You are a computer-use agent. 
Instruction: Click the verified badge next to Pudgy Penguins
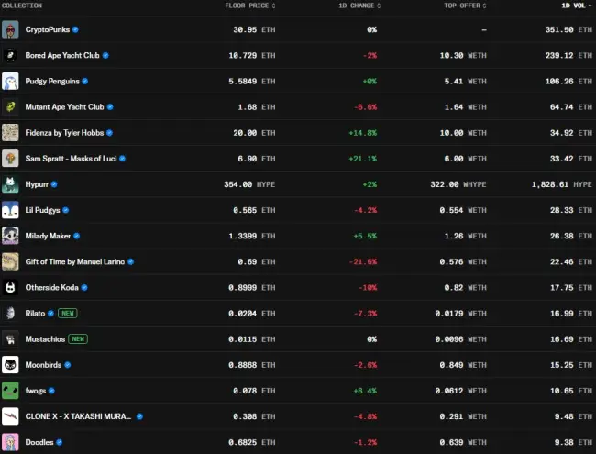85,82
